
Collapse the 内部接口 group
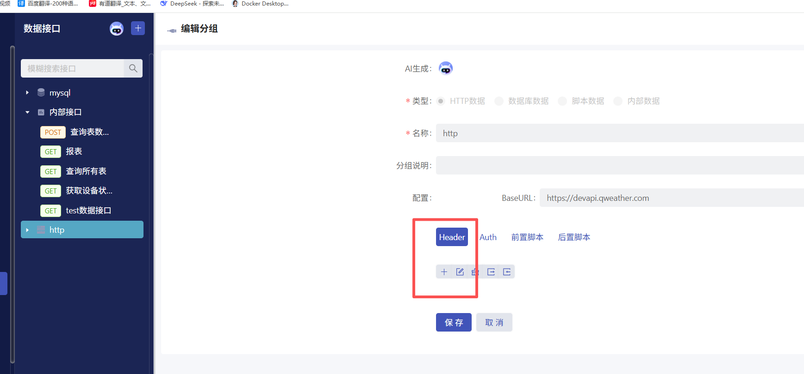click(x=27, y=112)
